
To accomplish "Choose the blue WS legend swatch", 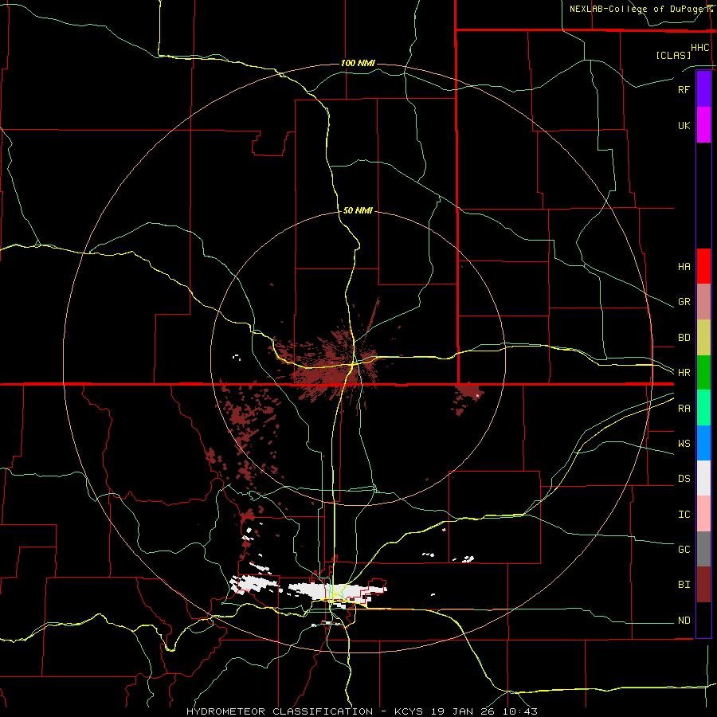I will 703,443.
